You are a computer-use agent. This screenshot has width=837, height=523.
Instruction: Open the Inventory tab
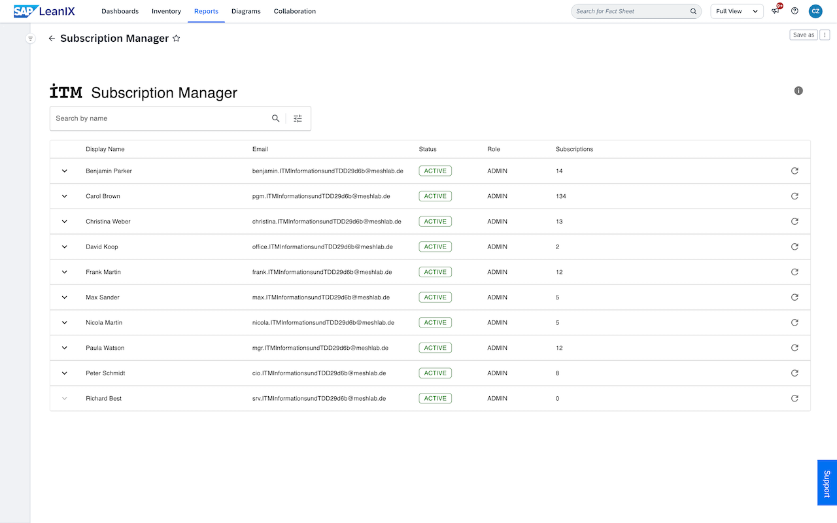pos(166,11)
